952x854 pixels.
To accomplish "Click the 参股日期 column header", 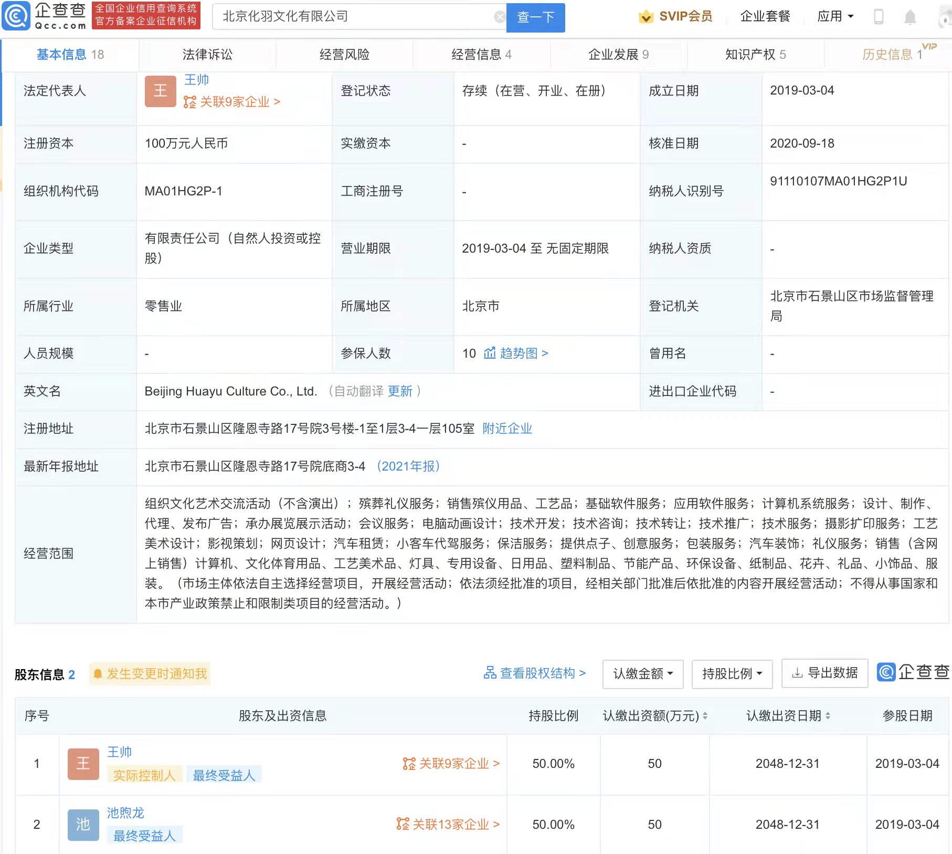I will pyautogui.click(x=907, y=715).
